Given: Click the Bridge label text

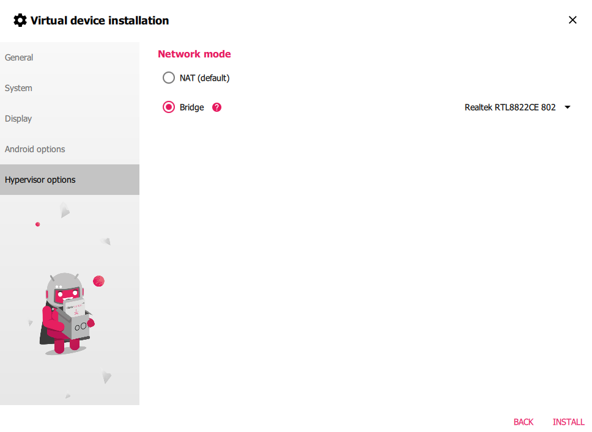Looking at the screenshot, I should pos(192,108).
